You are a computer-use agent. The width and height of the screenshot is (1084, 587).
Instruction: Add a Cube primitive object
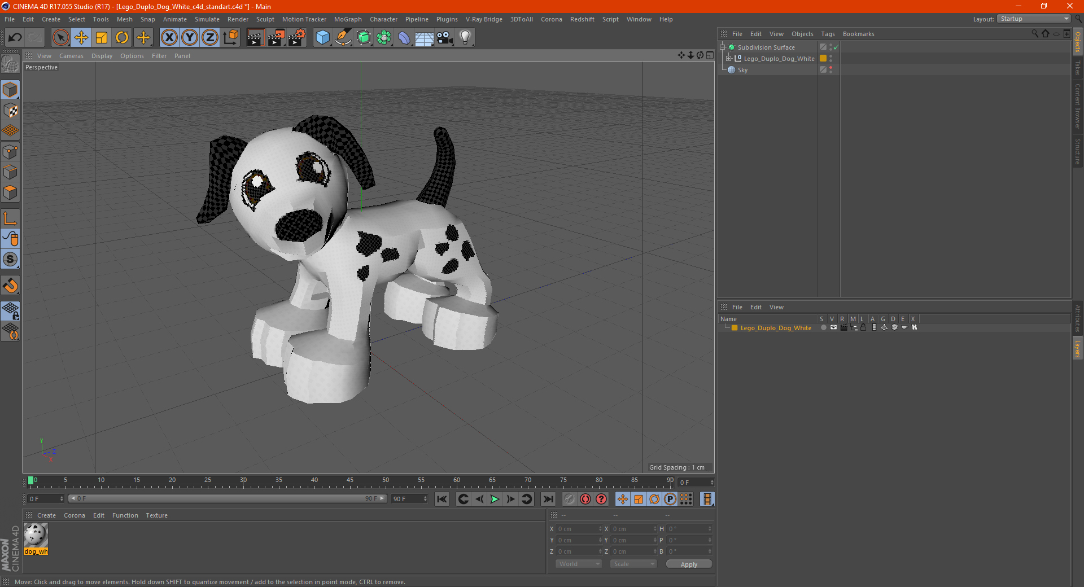coord(322,38)
